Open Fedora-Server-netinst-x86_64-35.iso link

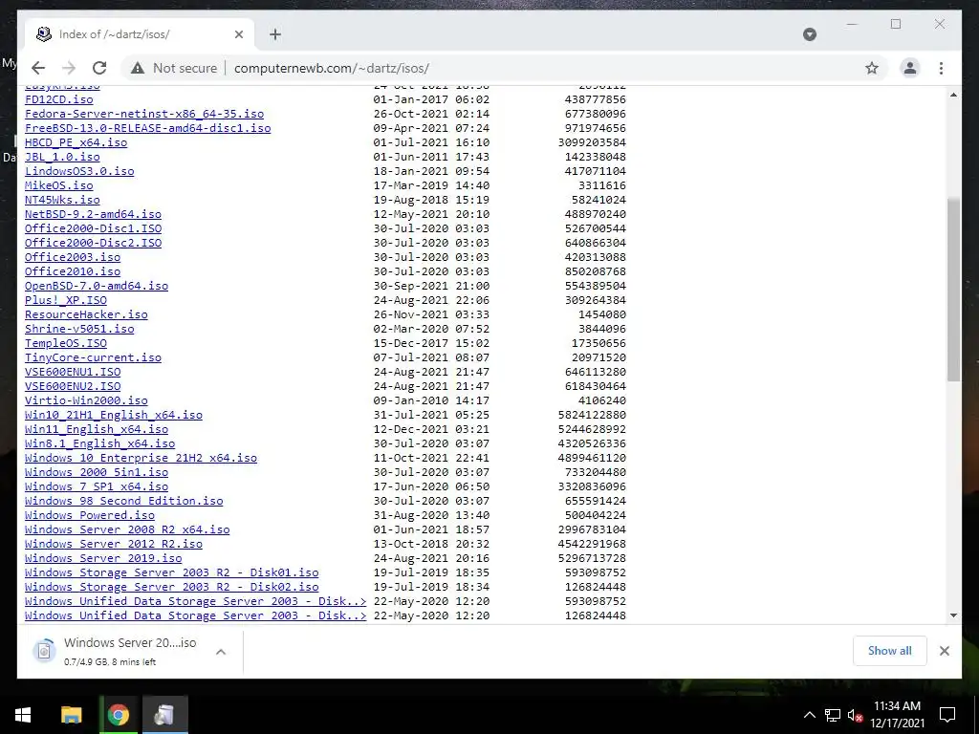(144, 114)
